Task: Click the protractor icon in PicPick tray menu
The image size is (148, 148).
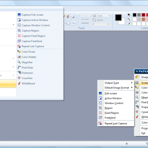Action: [137, 107]
